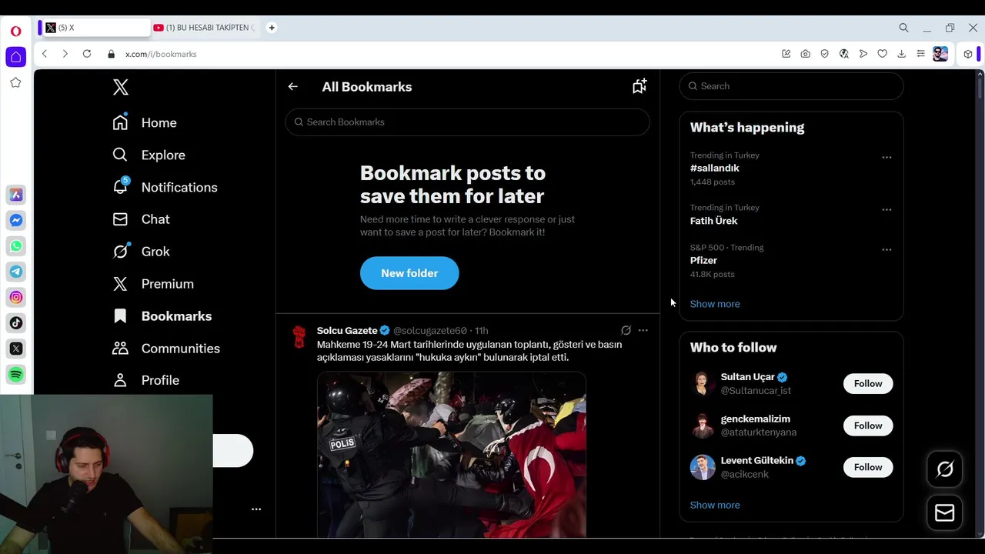Screen dimensions: 985x554
Task: Expand Show more under Who to follow
Action: point(715,506)
